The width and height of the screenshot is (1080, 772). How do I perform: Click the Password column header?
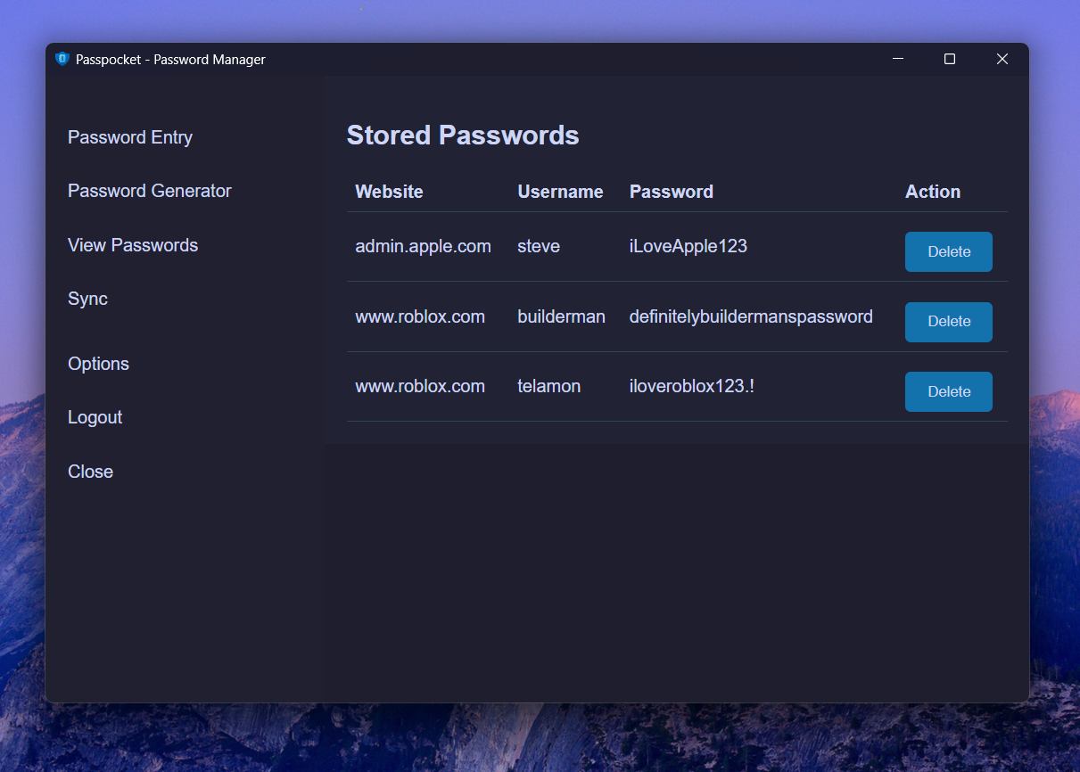tap(672, 192)
